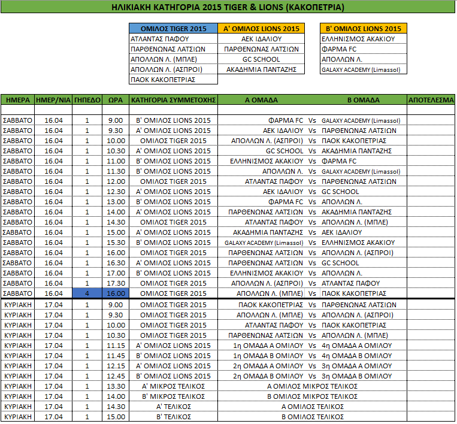Click the result cell of the 'Β' ΤΕΛΙΚΟΣ' row

click(431, 417)
